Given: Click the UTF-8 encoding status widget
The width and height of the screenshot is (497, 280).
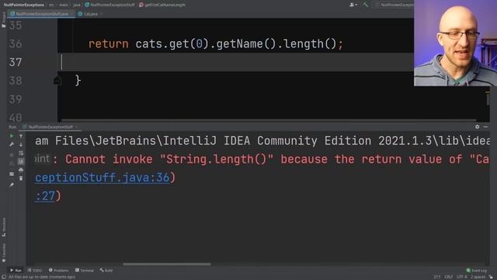Looking at the screenshot, I should (461, 277).
